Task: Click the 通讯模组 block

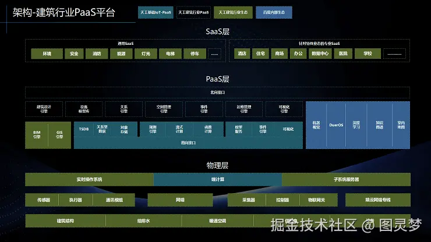Action: (x=114, y=200)
